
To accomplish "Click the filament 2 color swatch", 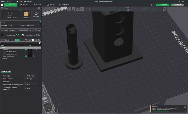I will point(23,35).
